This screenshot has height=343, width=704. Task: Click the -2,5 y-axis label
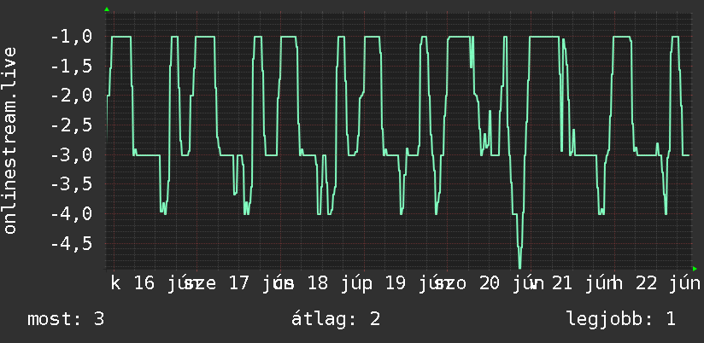pos(72,125)
